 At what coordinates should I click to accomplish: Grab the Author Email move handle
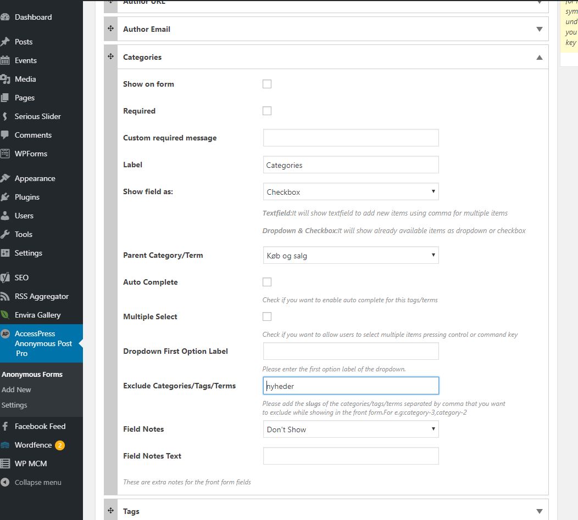pos(110,29)
